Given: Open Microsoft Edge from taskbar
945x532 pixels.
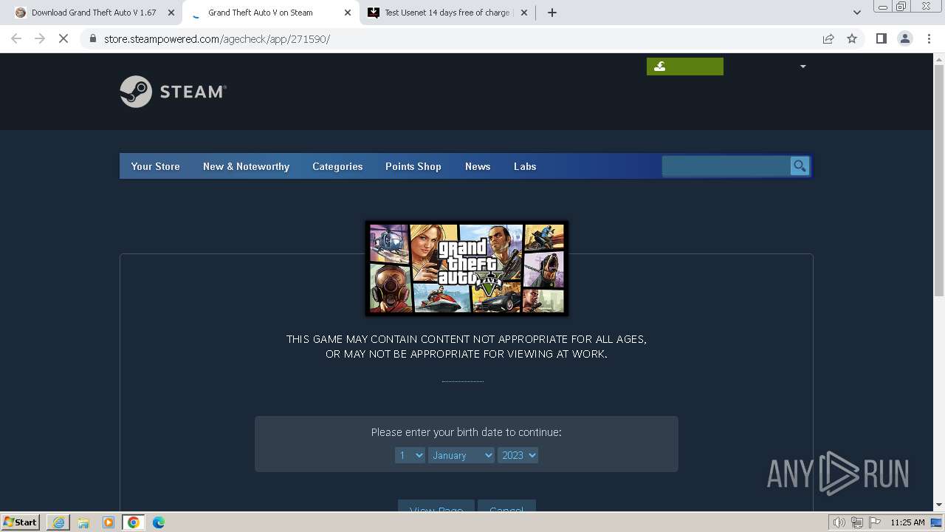Looking at the screenshot, I should [x=159, y=522].
